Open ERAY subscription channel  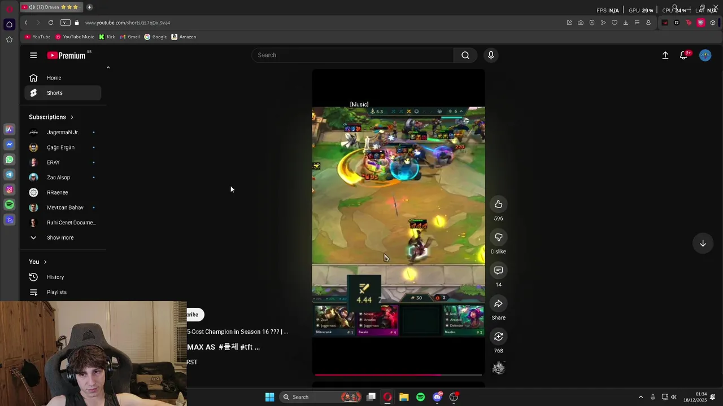(x=63, y=162)
